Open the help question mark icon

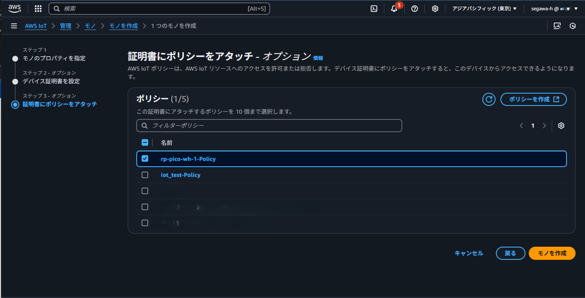[415, 9]
